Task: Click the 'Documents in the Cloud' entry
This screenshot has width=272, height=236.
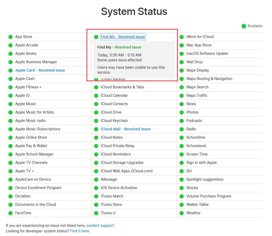Action: point(36,205)
